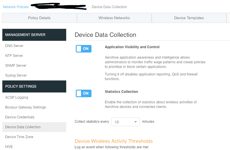Click the Statistics Collection label

[x=121, y=92]
